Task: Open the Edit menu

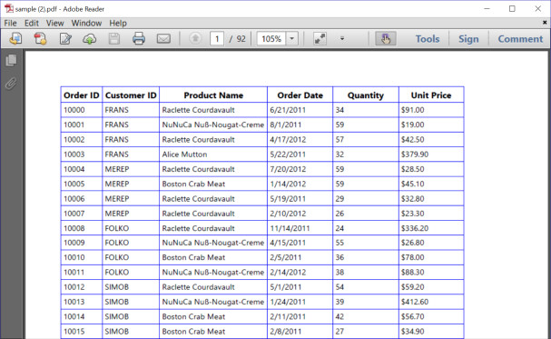Action: click(31, 24)
